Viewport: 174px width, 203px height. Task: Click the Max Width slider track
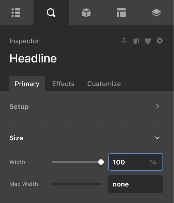pyautogui.click(x=76, y=184)
